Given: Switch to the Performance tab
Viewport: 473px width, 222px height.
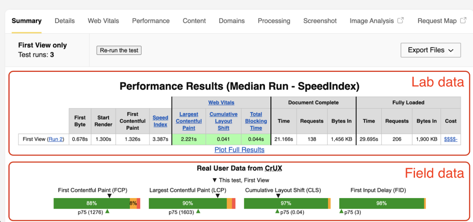Looking at the screenshot, I should (x=151, y=21).
